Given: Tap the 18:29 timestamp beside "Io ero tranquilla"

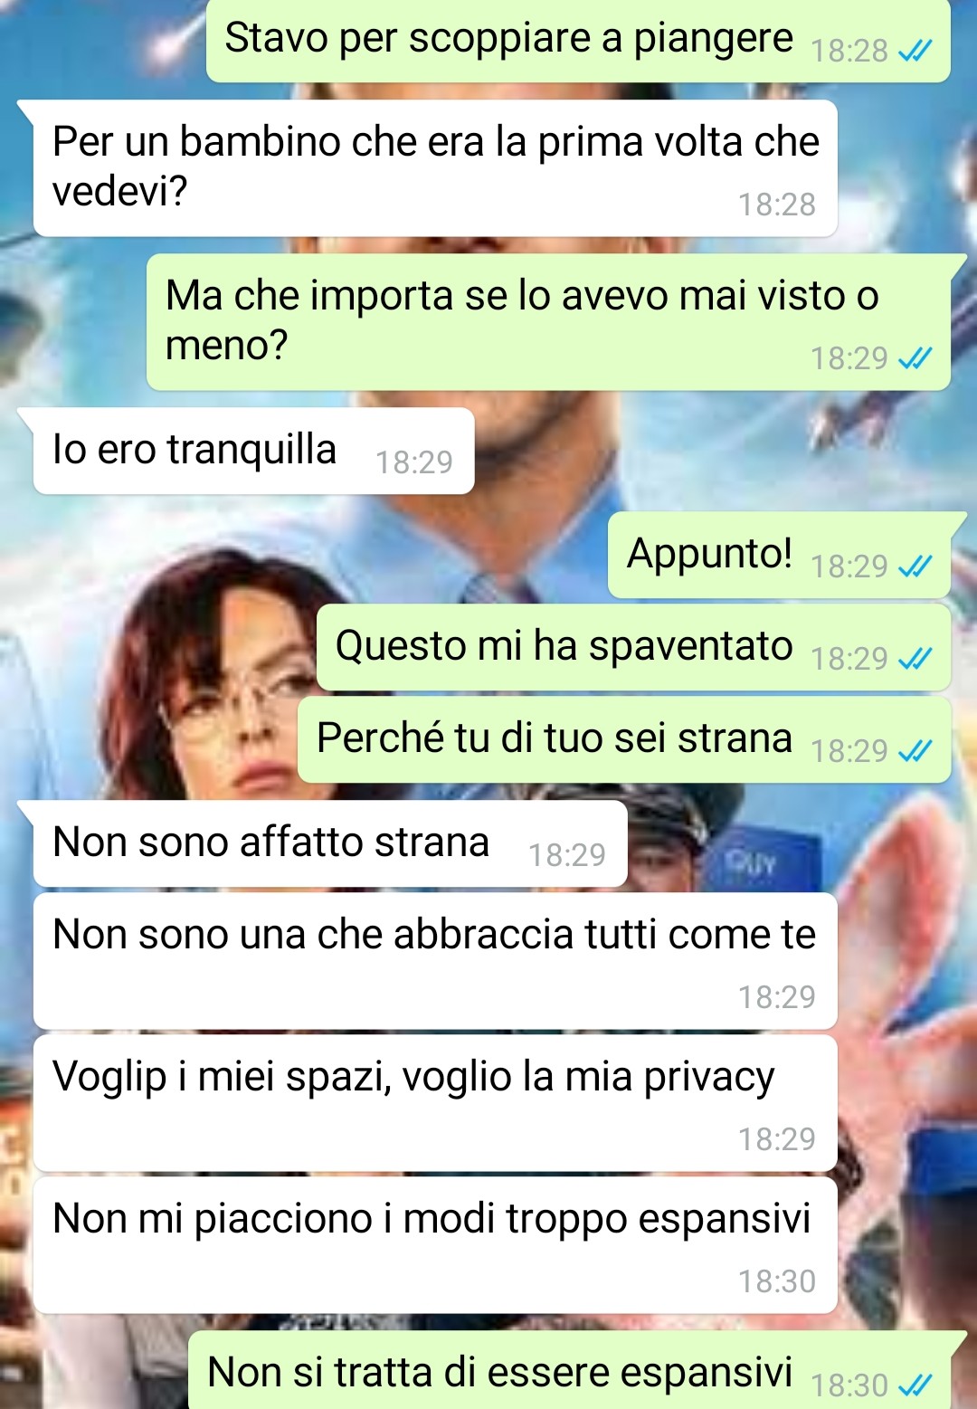Looking at the screenshot, I should coord(413,462).
